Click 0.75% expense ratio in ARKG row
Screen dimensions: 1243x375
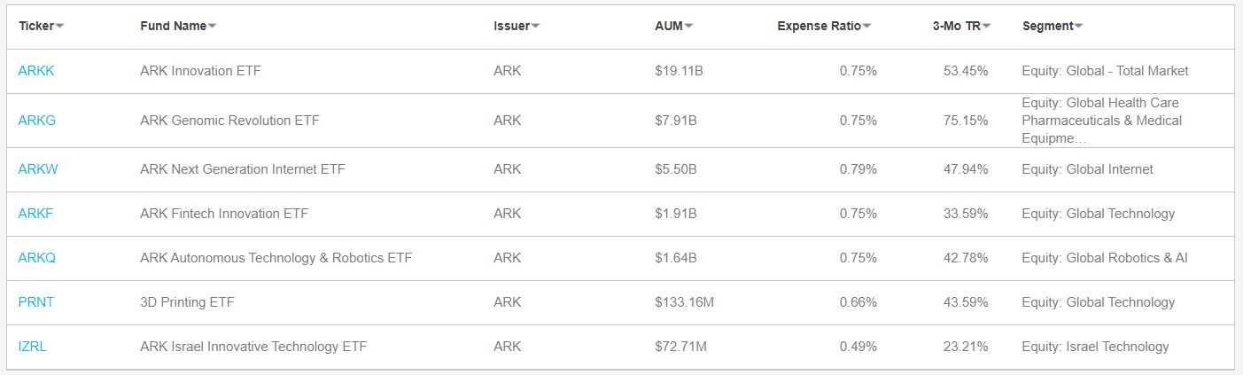(858, 121)
